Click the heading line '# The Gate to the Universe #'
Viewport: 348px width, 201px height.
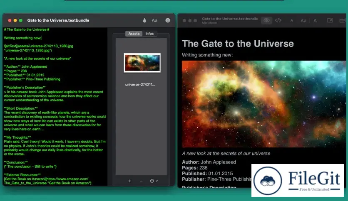coord(27,29)
